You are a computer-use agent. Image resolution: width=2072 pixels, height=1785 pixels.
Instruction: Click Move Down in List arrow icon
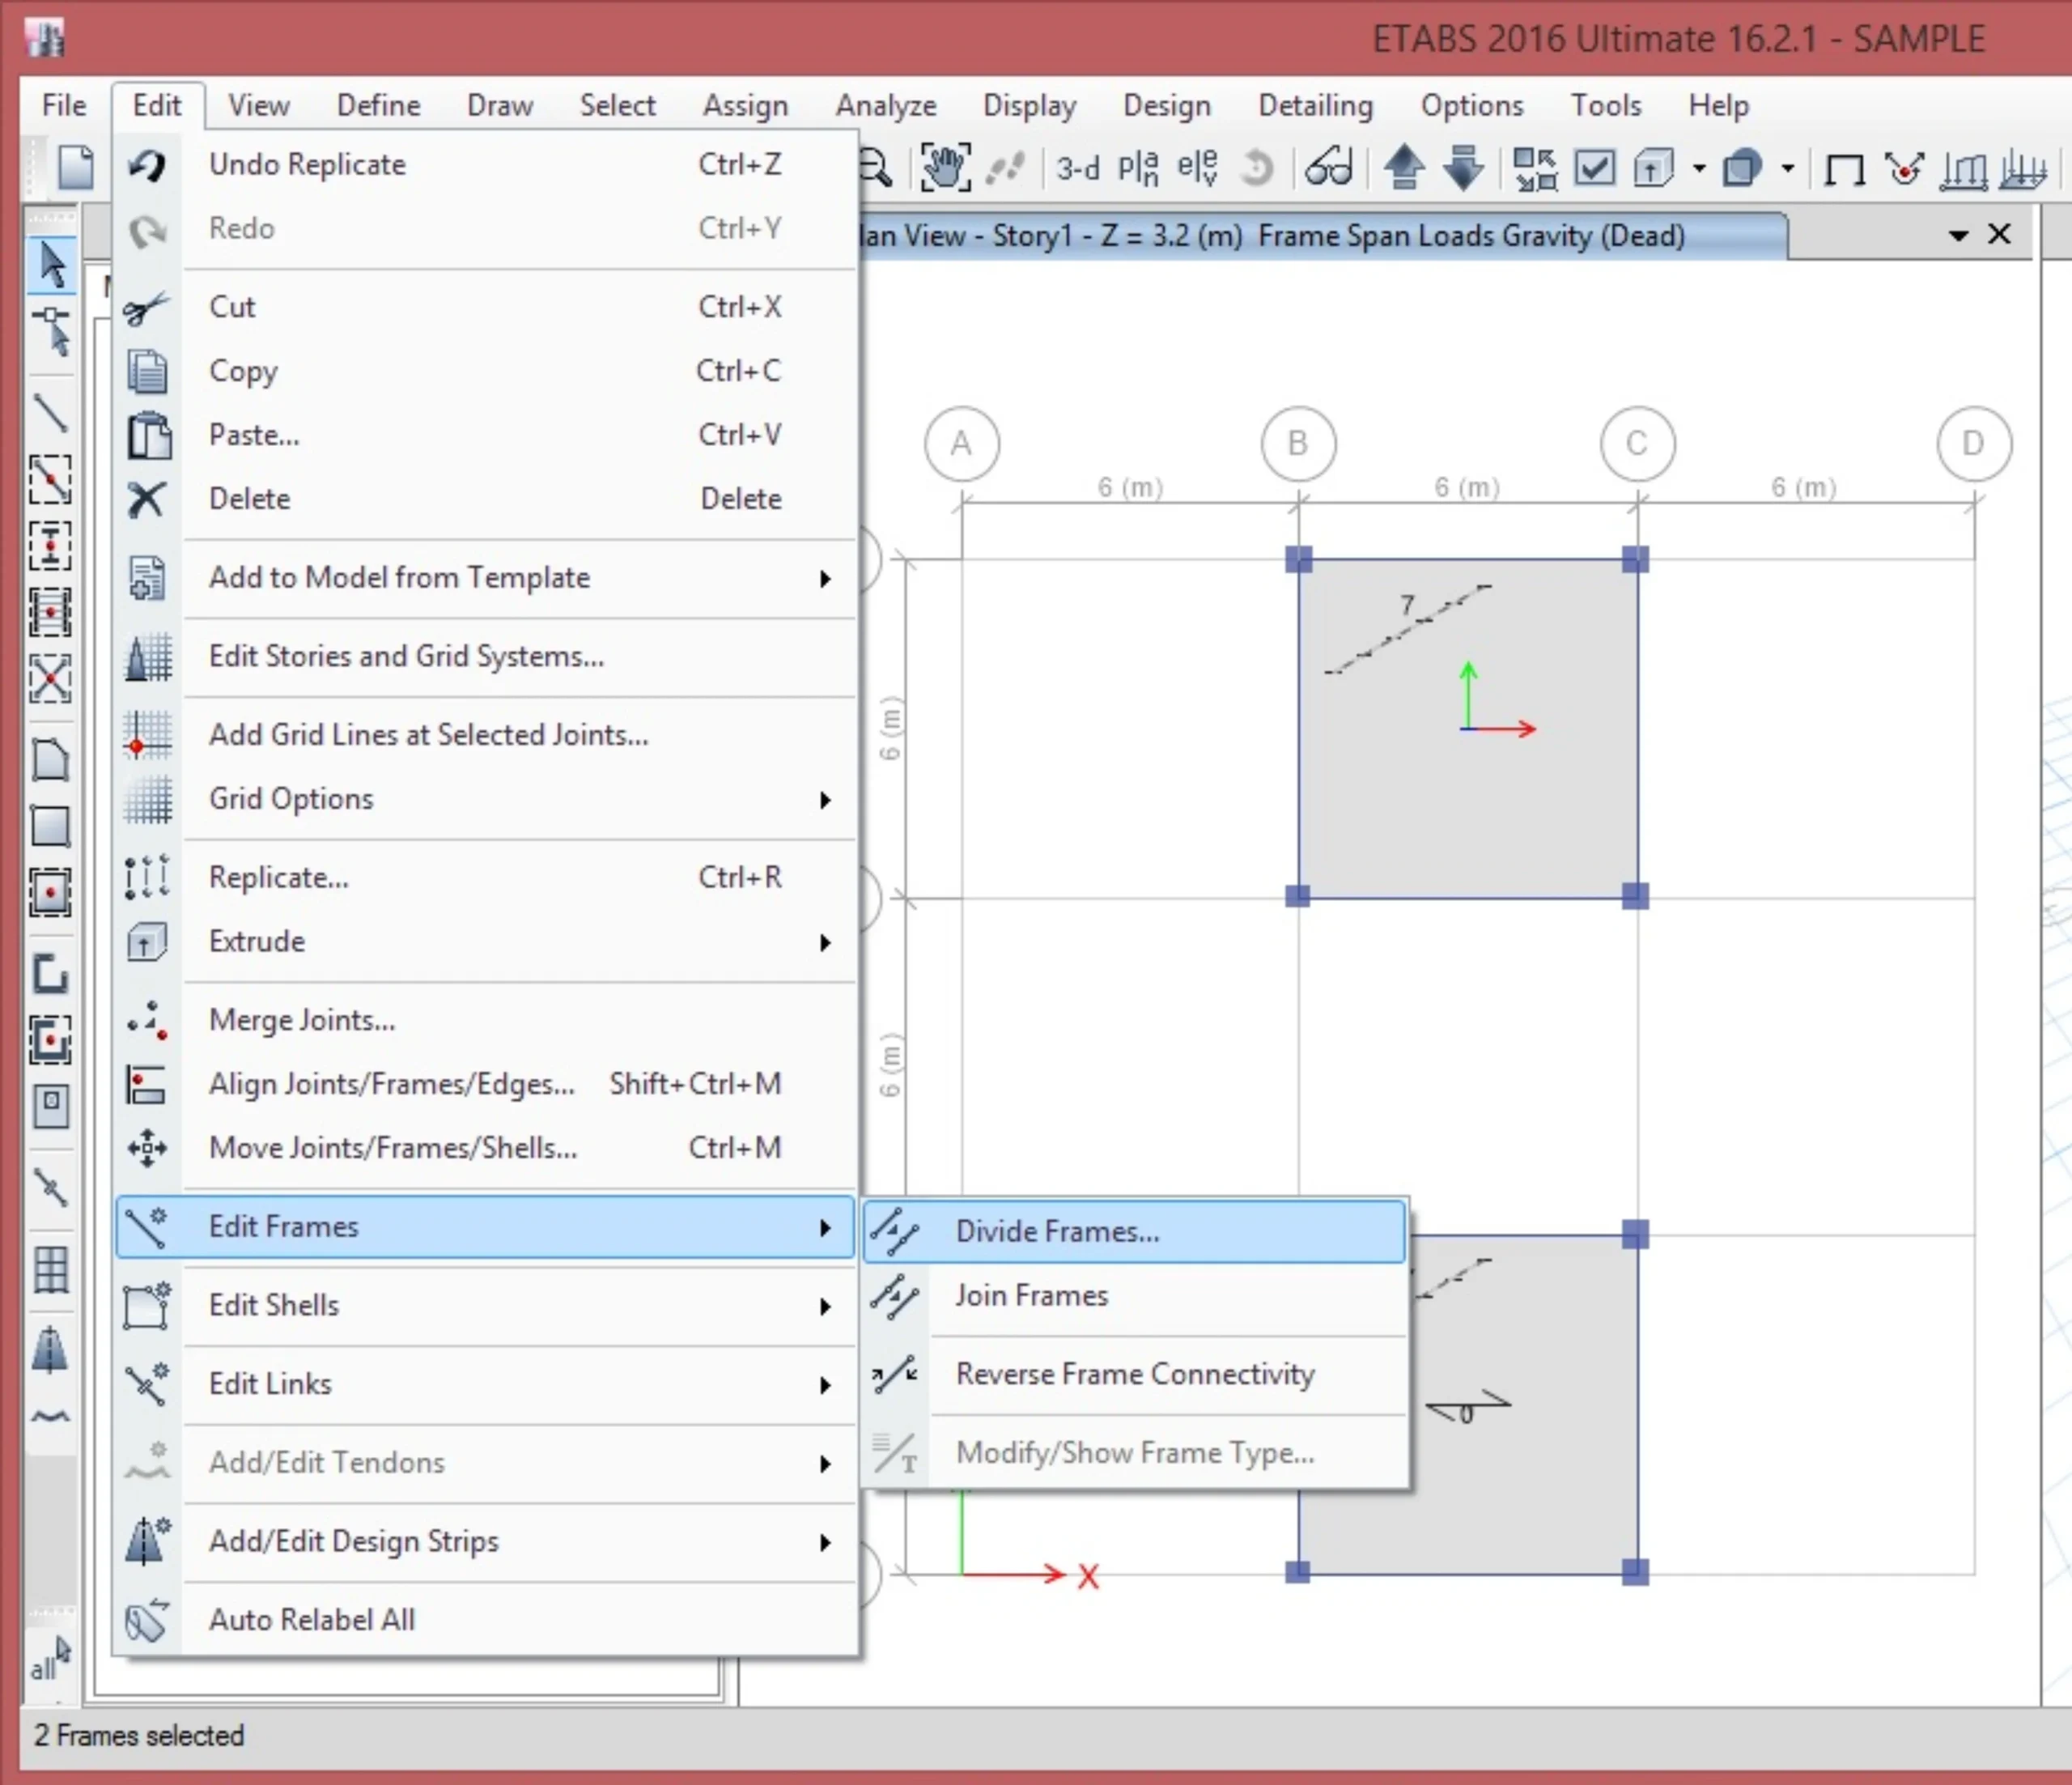click(1464, 168)
